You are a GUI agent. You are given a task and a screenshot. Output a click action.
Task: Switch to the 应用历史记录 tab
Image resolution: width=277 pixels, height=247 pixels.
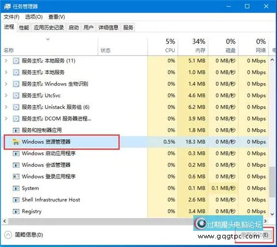tap(49, 28)
